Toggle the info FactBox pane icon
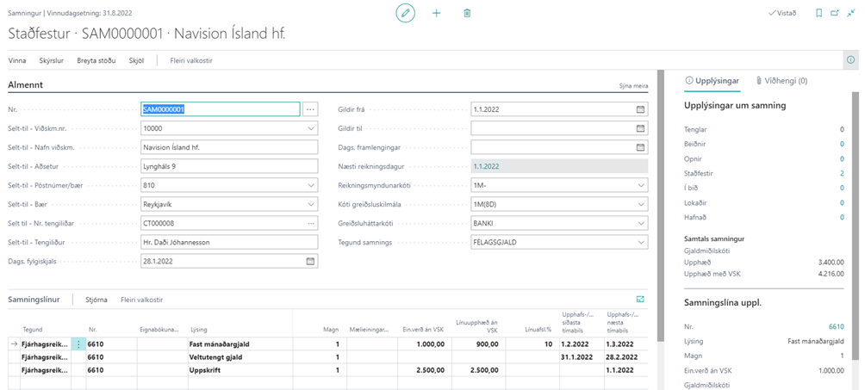The height and width of the screenshot is (390, 865). (x=850, y=60)
